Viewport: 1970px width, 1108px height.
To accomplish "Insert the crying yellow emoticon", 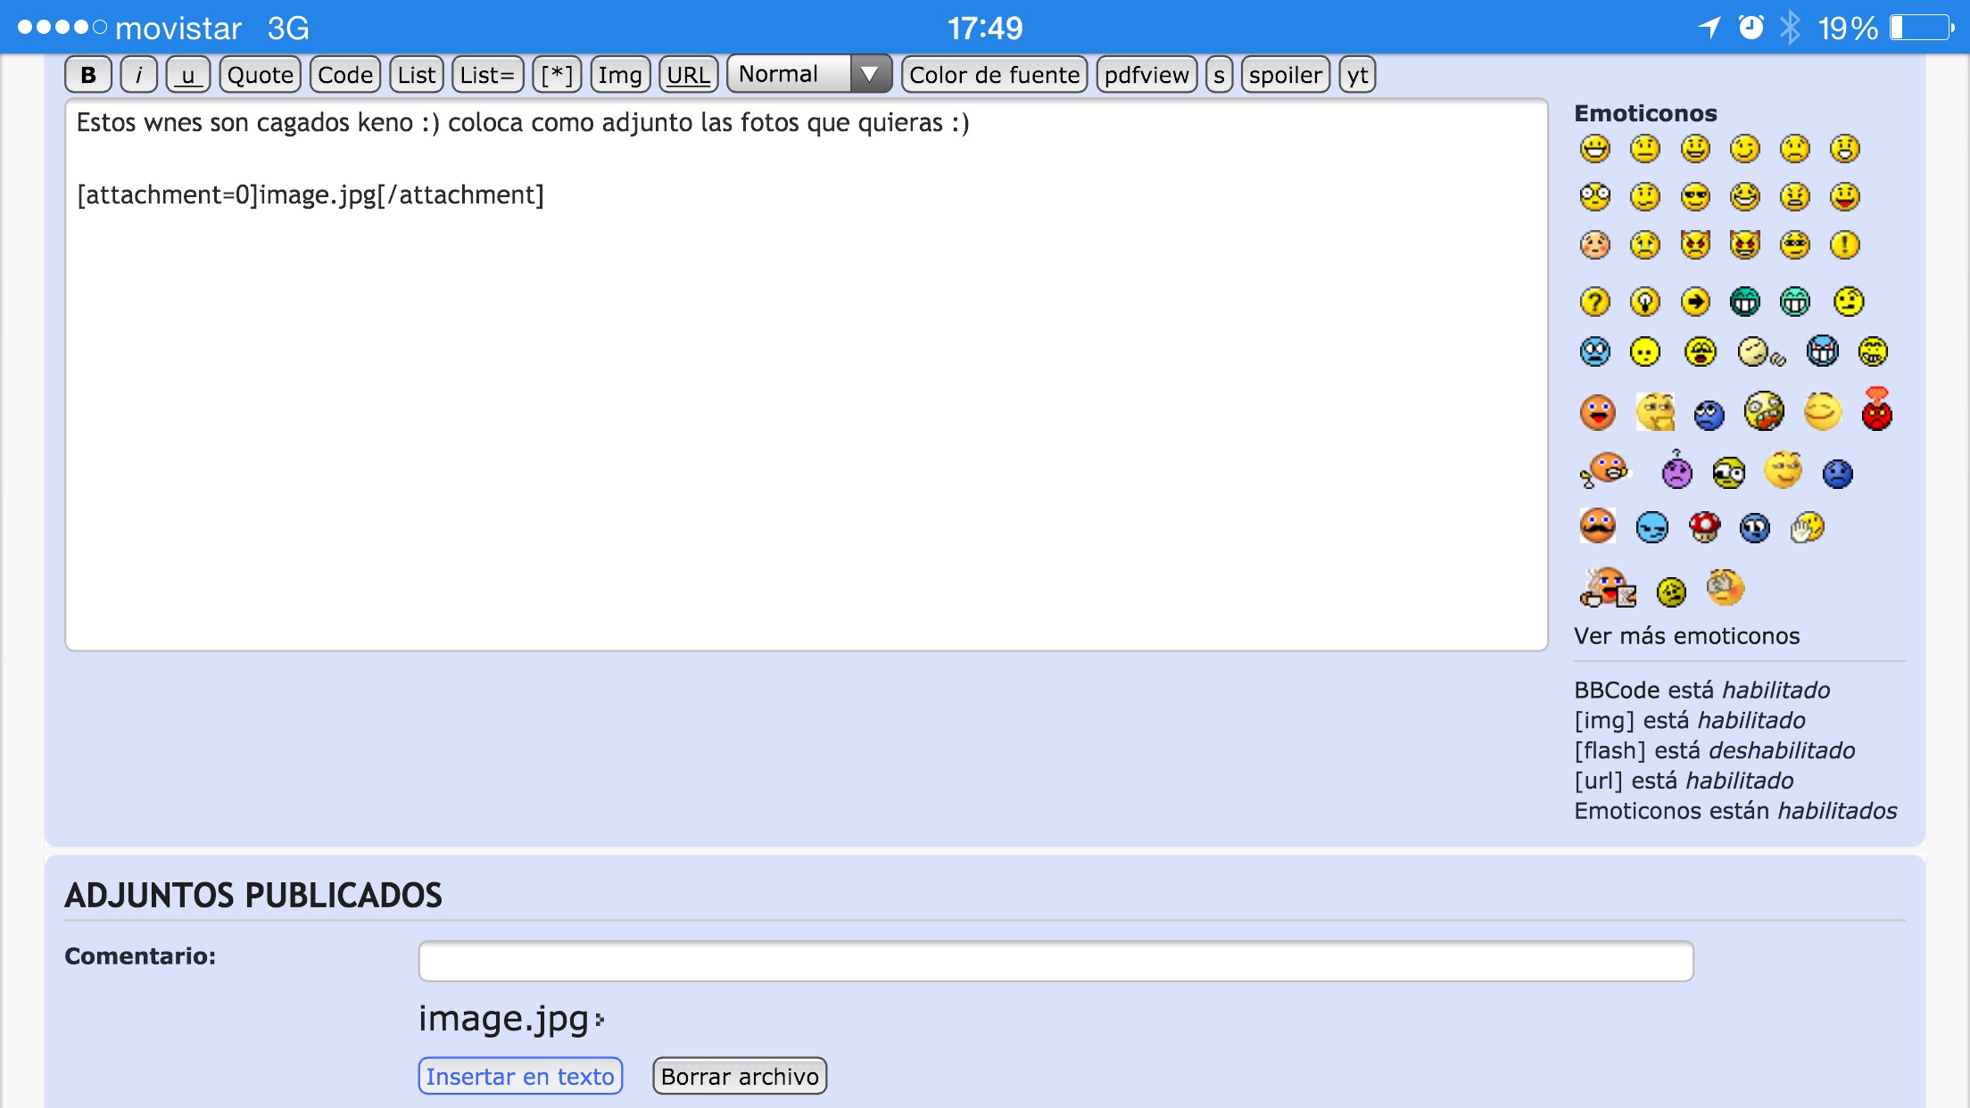I will click(1644, 244).
